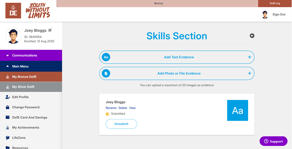Click the blue Aa text evidence thumbnail
This screenshot has height=149, width=292.
pyautogui.click(x=237, y=110)
